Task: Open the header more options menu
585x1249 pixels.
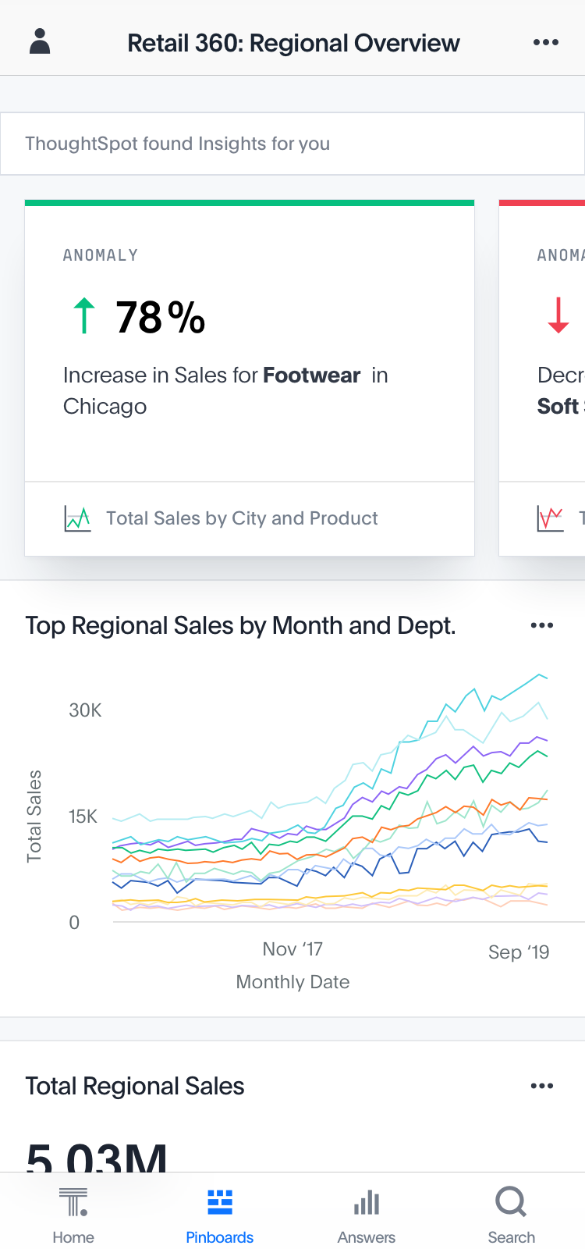Action: (545, 42)
